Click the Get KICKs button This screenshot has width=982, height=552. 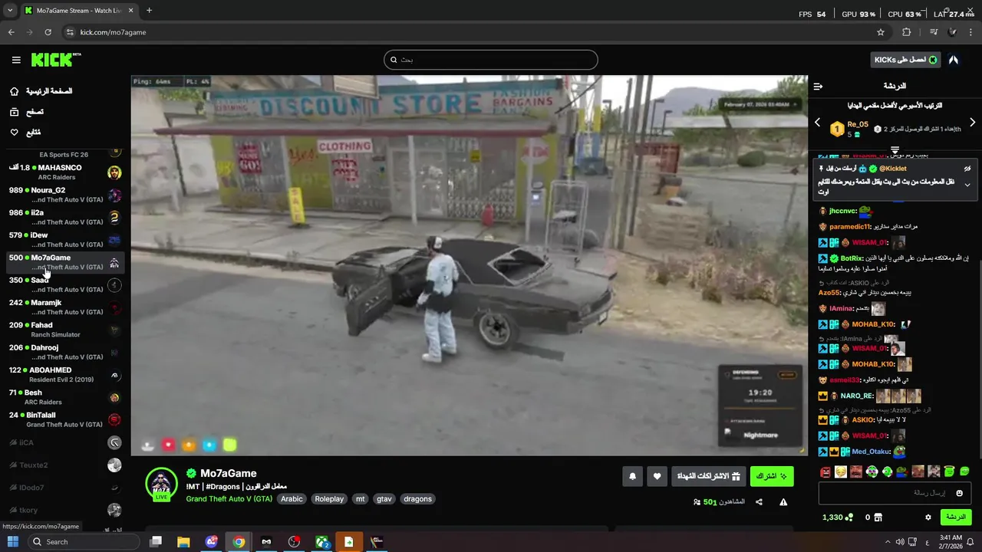pos(906,60)
